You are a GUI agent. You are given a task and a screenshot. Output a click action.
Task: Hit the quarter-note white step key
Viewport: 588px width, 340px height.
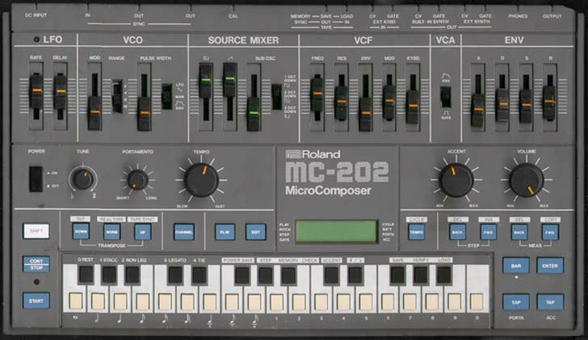pos(120,300)
